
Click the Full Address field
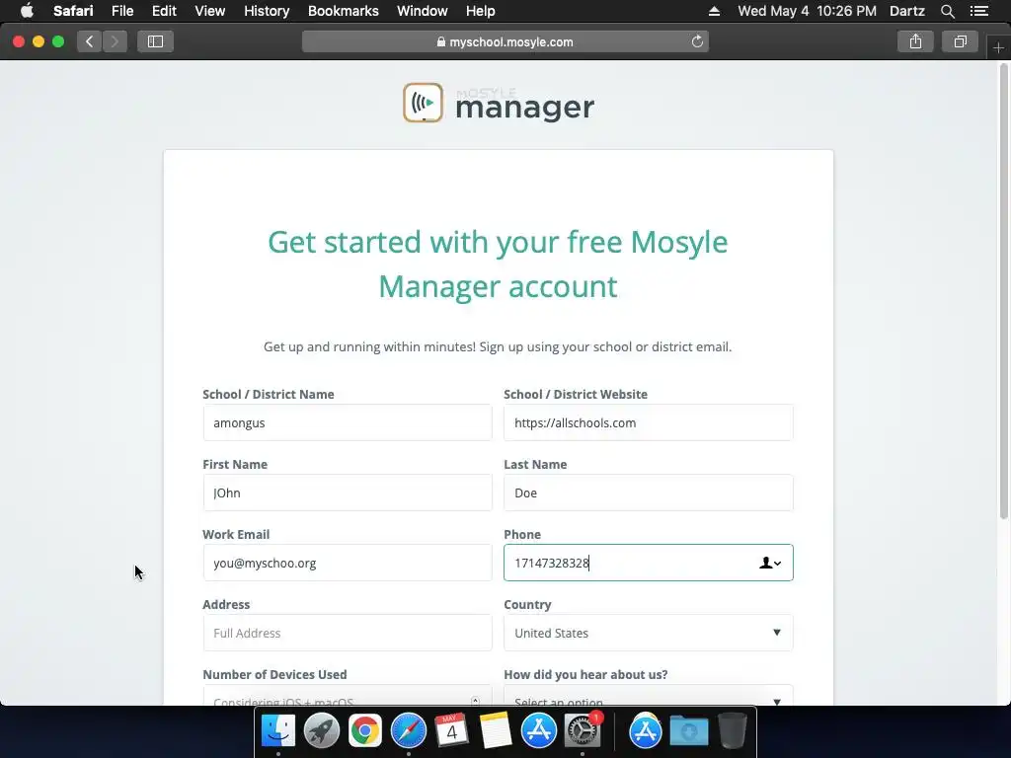point(348,633)
